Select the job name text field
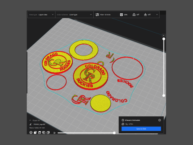193x145 pixels. [x=39, y=124]
